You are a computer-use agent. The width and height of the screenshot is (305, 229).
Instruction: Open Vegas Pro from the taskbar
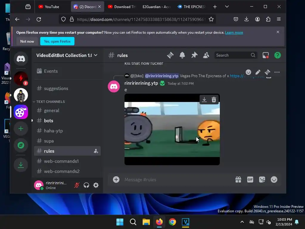coord(185,222)
